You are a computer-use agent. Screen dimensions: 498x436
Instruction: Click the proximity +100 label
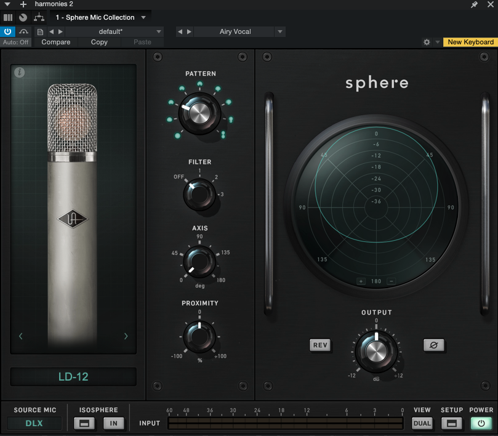click(x=220, y=356)
